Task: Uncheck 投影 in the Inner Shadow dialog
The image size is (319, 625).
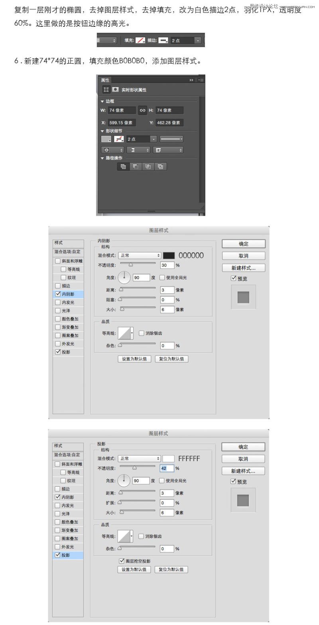Action: coord(58,352)
